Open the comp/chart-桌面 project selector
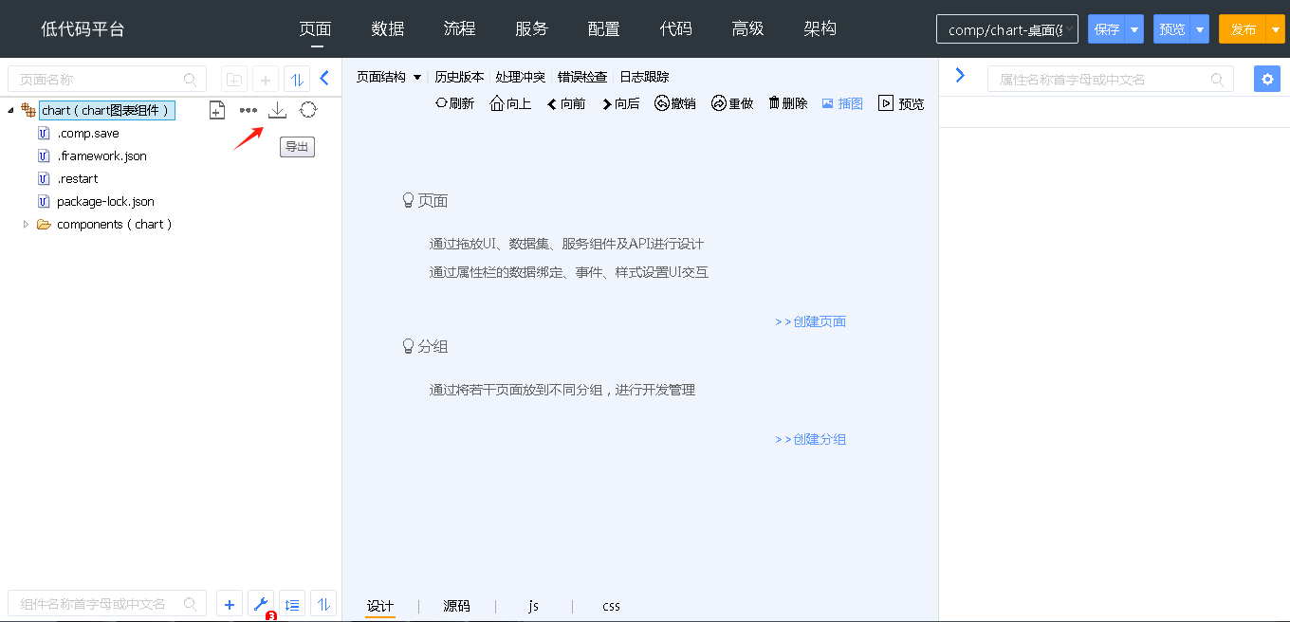 tap(1007, 29)
